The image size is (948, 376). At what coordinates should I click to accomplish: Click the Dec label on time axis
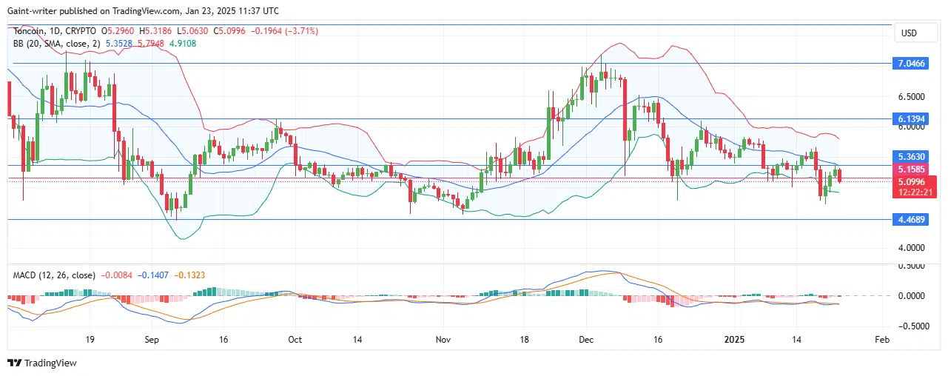click(x=586, y=339)
